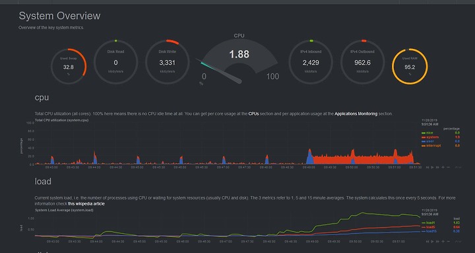The width and height of the screenshot is (475, 253).
Task: Click the play icon under the load chart
Action: click(432, 242)
